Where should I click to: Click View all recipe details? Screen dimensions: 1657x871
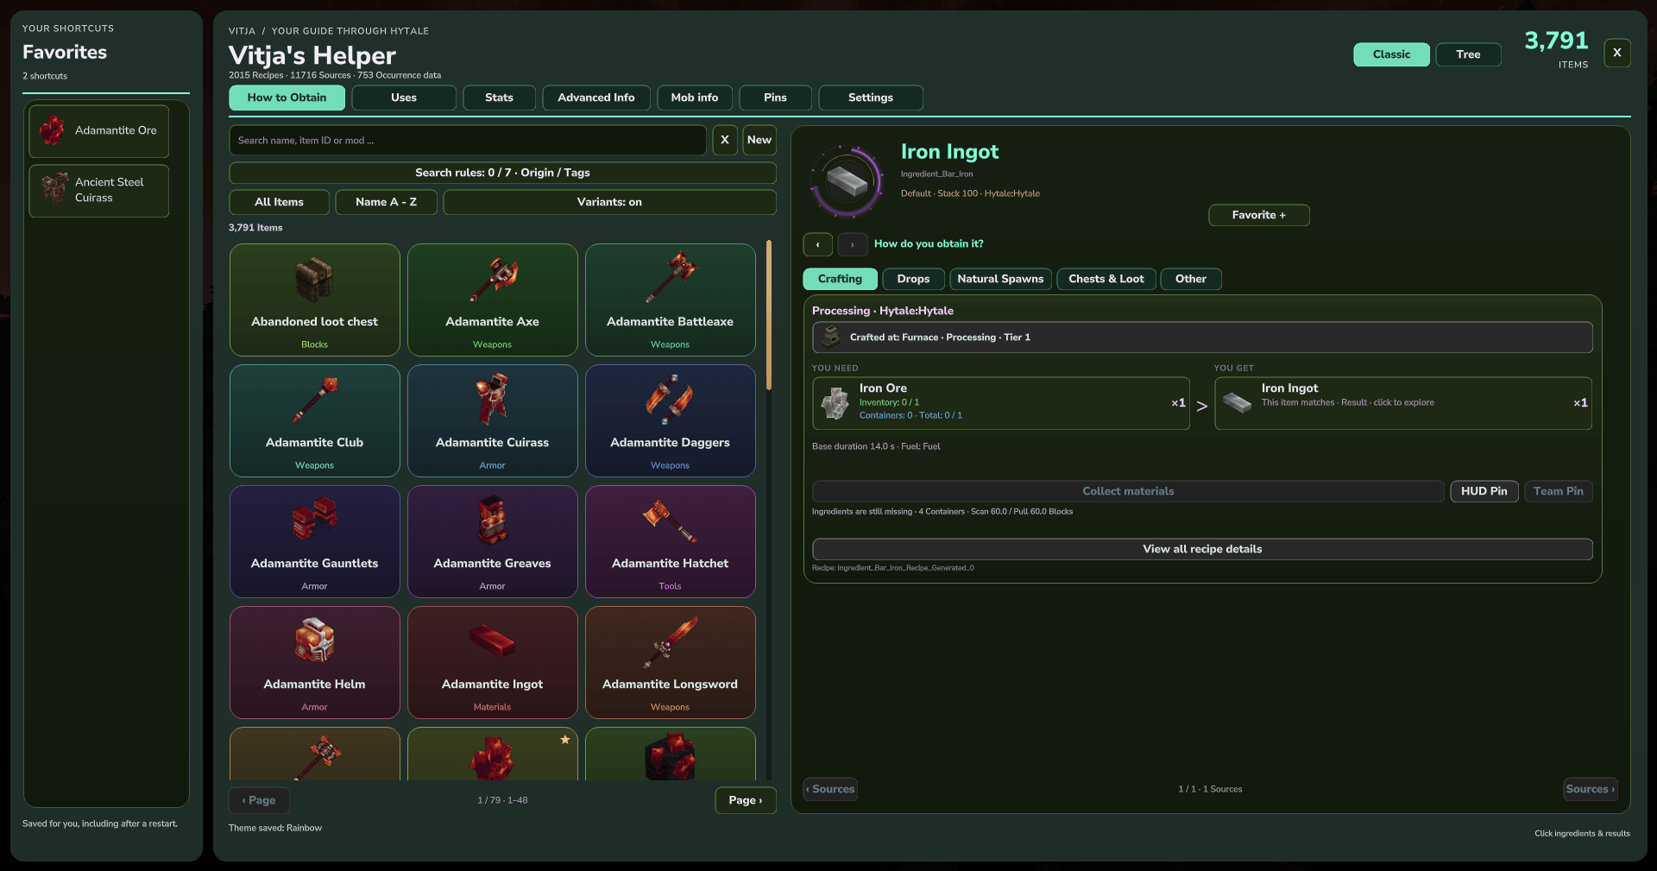(x=1202, y=549)
